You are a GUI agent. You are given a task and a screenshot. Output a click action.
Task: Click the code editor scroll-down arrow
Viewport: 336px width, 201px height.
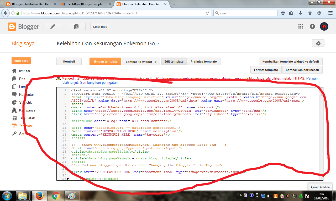click(321, 178)
